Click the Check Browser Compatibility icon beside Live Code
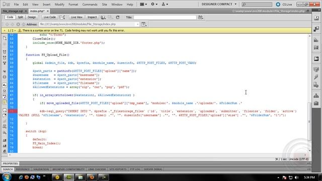The image size is (322, 181). [62, 18]
